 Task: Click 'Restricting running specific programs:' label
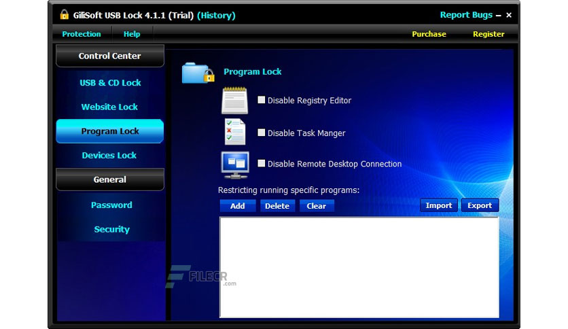pos(289,190)
